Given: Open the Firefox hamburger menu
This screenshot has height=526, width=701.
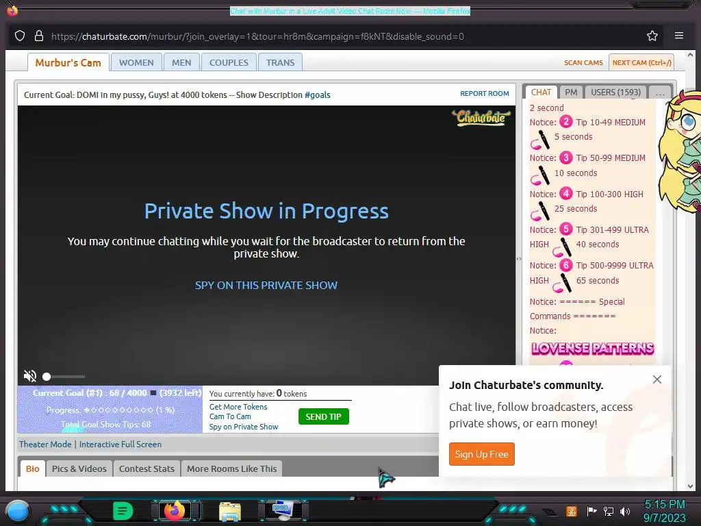Looking at the screenshot, I should click(x=678, y=36).
